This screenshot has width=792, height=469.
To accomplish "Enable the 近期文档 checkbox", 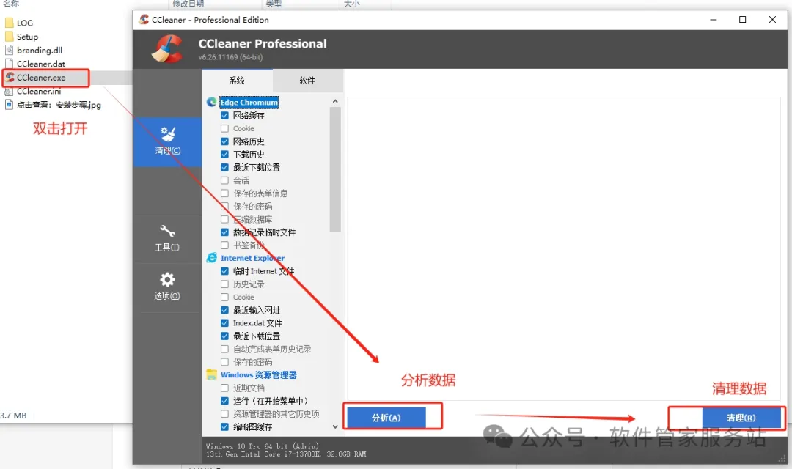I will 225,388.
